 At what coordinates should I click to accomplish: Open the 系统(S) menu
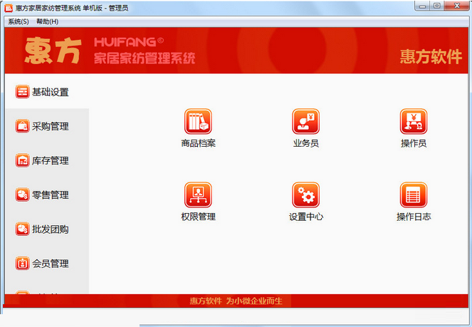tap(19, 21)
